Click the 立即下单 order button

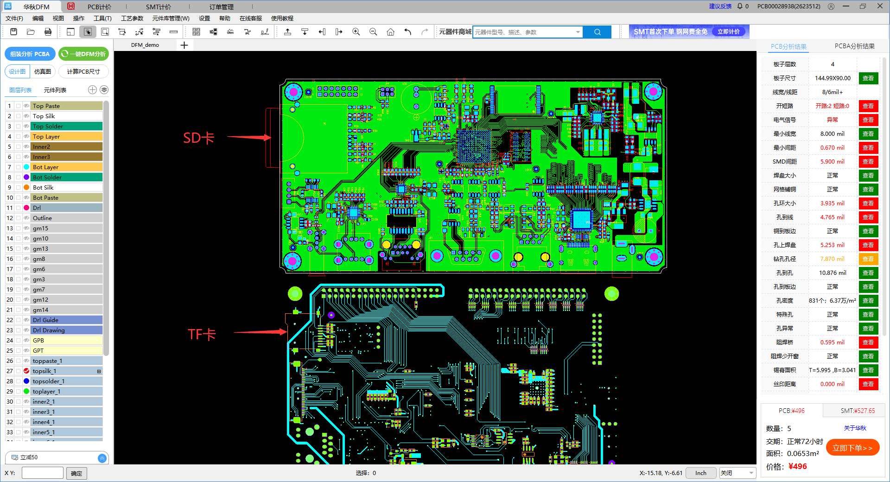852,448
